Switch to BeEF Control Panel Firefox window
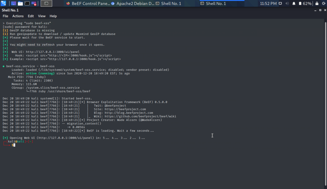 [88, 4]
